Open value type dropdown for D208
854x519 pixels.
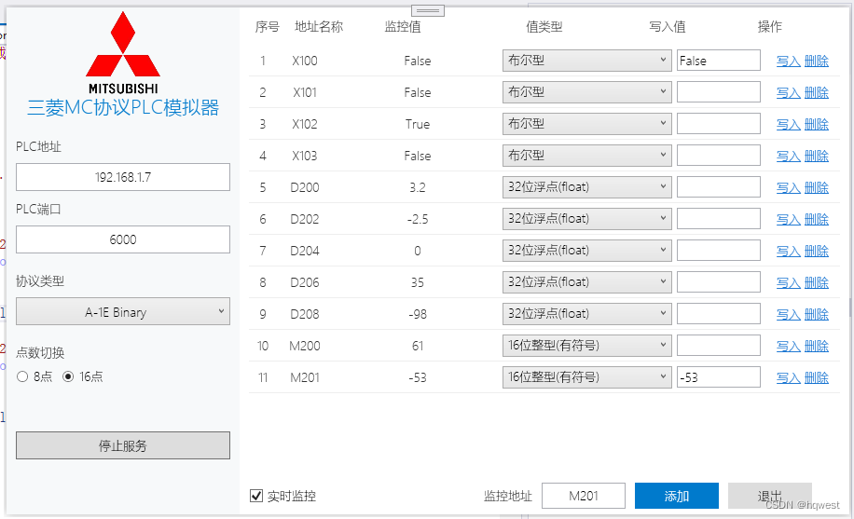point(586,313)
